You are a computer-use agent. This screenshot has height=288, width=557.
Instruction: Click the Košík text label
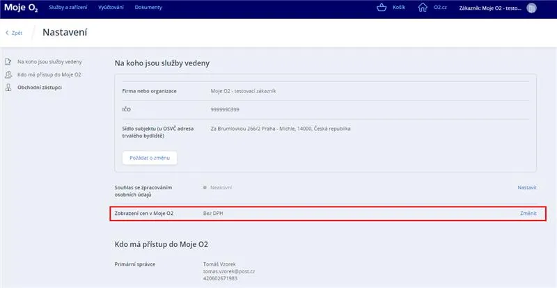pos(400,8)
